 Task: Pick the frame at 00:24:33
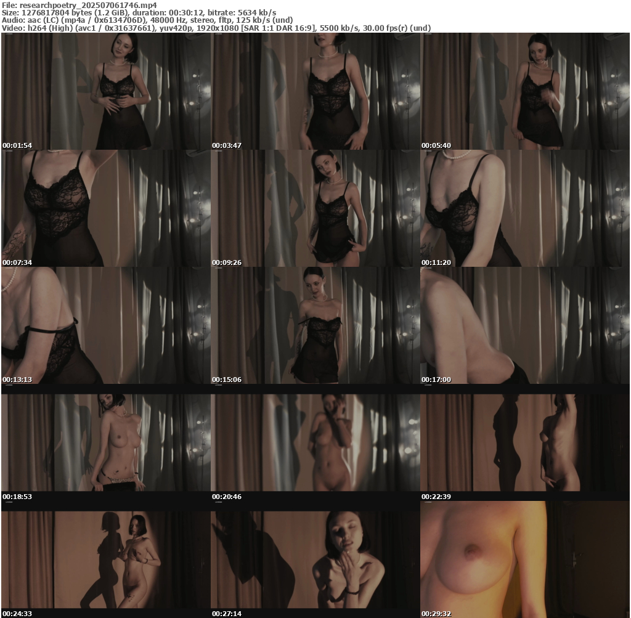(106, 559)
